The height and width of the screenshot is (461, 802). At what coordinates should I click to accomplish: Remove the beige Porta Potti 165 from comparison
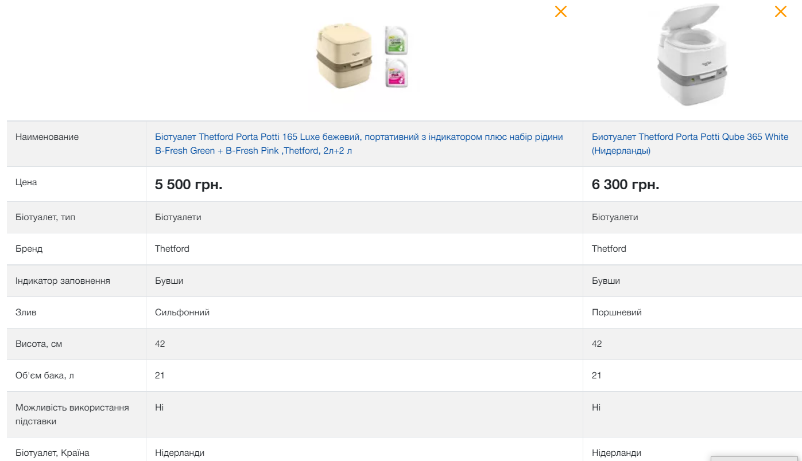tap(560, 11)
